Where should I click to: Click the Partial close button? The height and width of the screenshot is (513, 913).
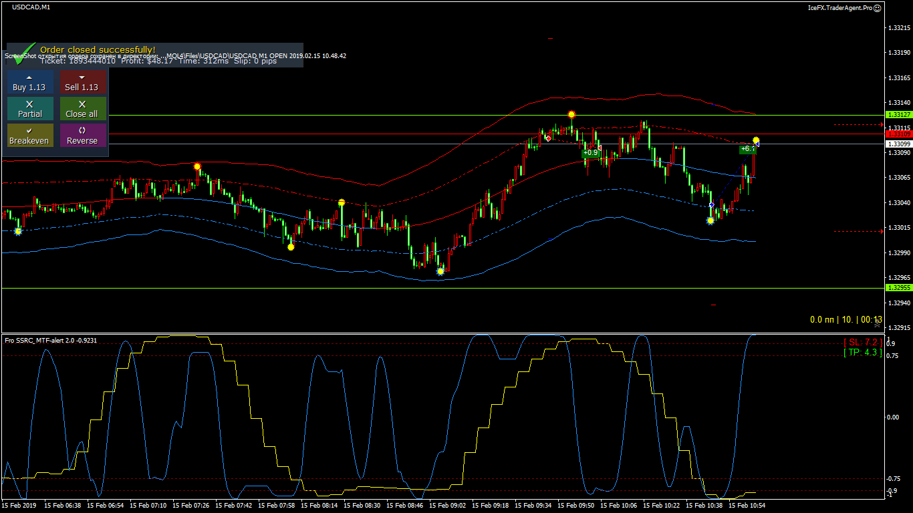[30, 109]
